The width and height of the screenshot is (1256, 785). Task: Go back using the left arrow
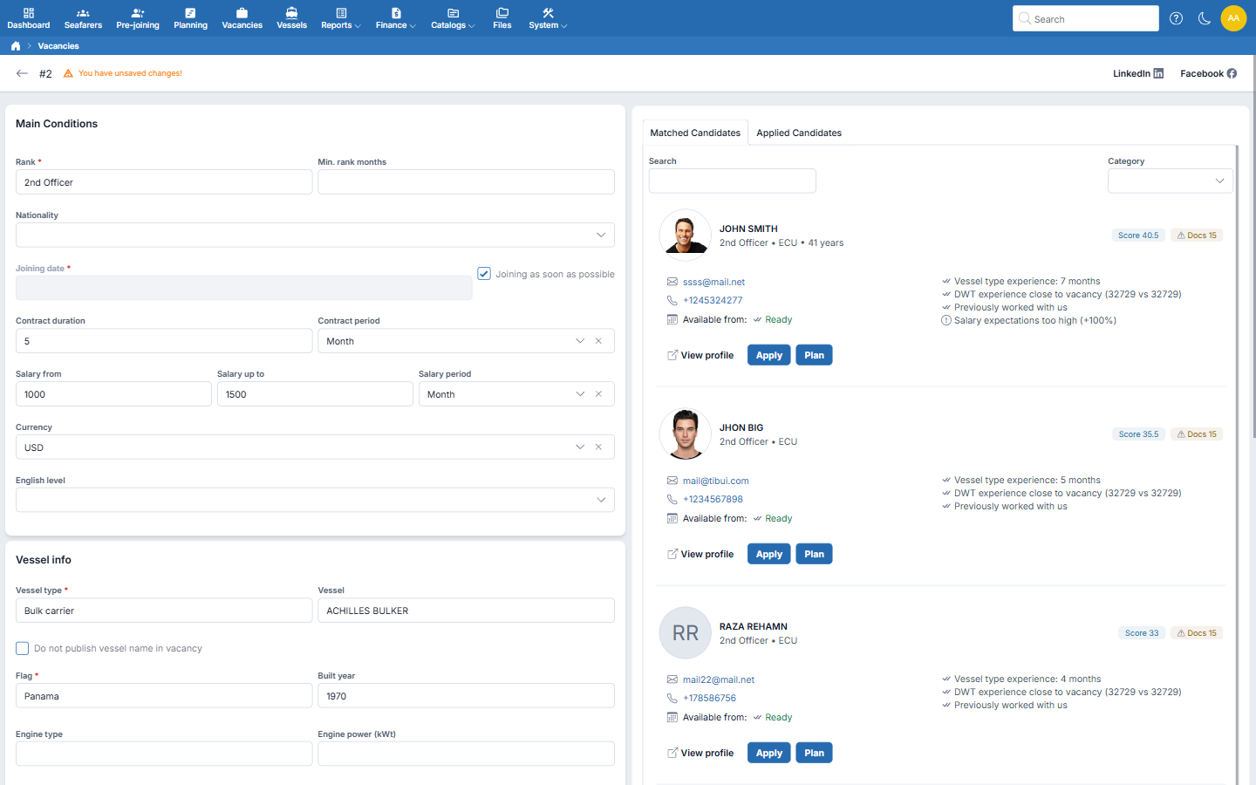(x=22, y=73)
